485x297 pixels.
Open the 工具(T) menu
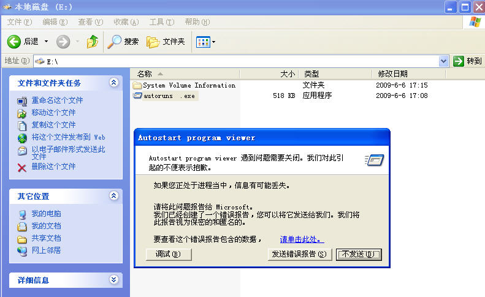162,22
